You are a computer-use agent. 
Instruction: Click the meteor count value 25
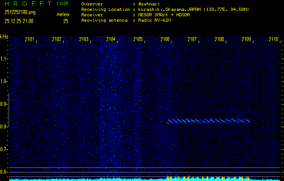65,21
